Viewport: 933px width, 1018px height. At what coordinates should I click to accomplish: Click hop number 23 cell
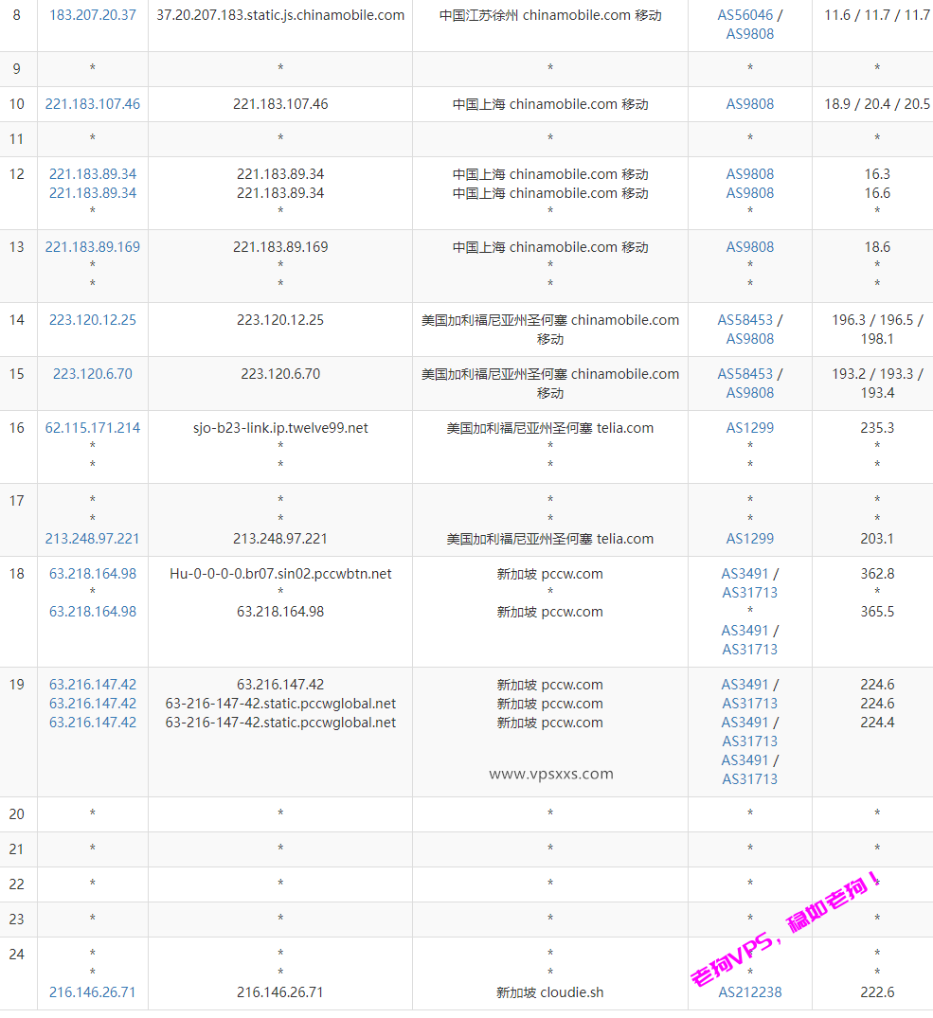17,920
